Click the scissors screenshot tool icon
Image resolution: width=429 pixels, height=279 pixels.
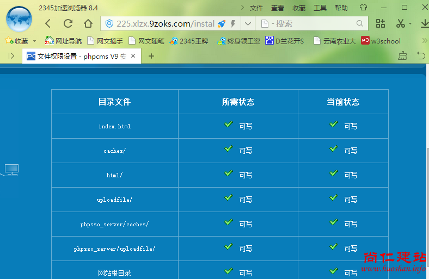pyautogui.click(x=400, y=23)
